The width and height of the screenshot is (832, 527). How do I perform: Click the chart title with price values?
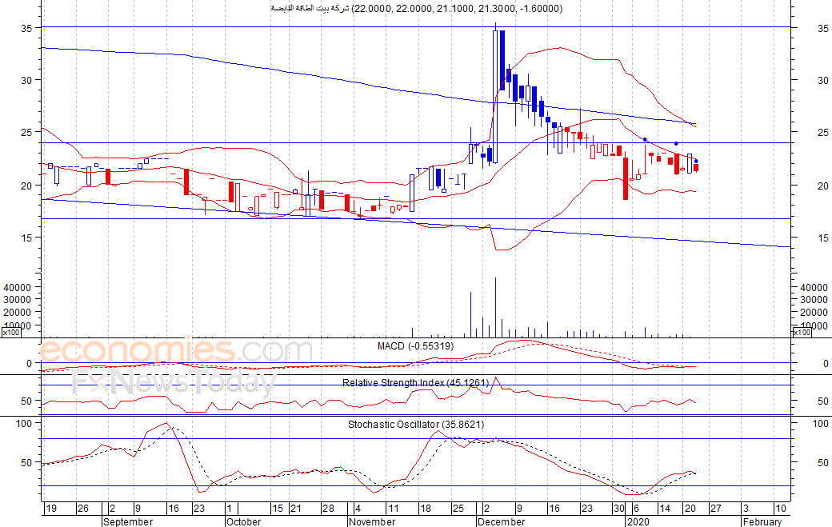pos(415,9)
